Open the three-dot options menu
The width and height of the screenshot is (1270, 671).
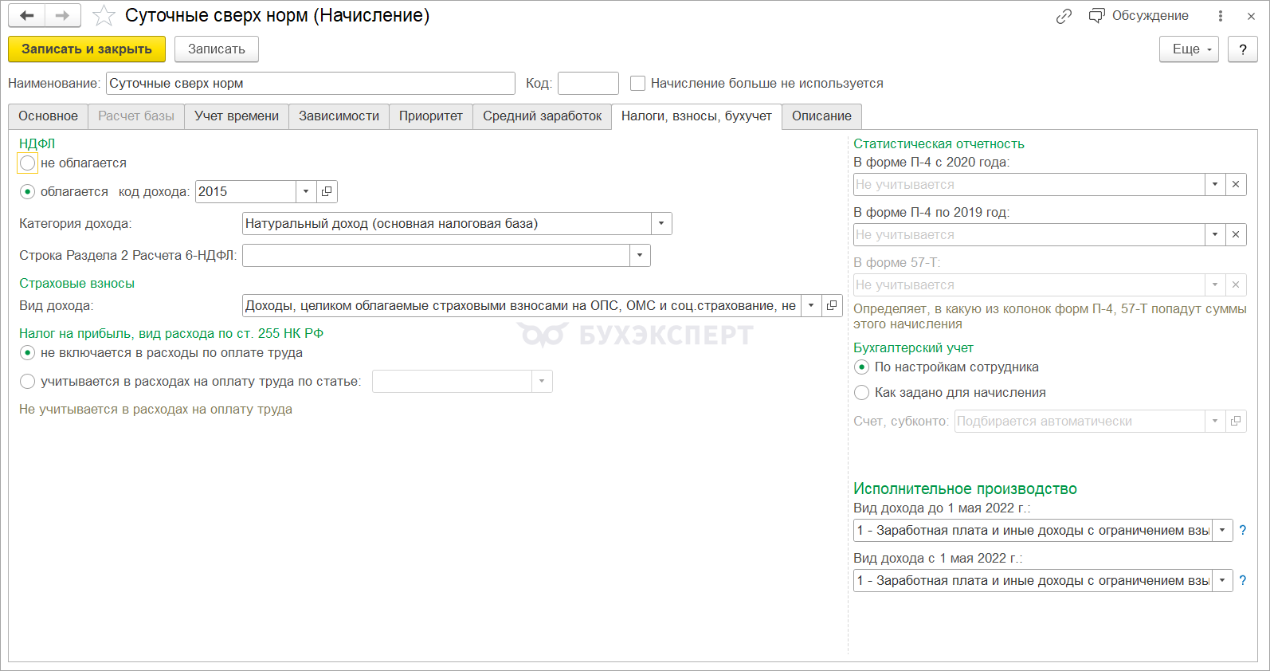coord(1220,16)
